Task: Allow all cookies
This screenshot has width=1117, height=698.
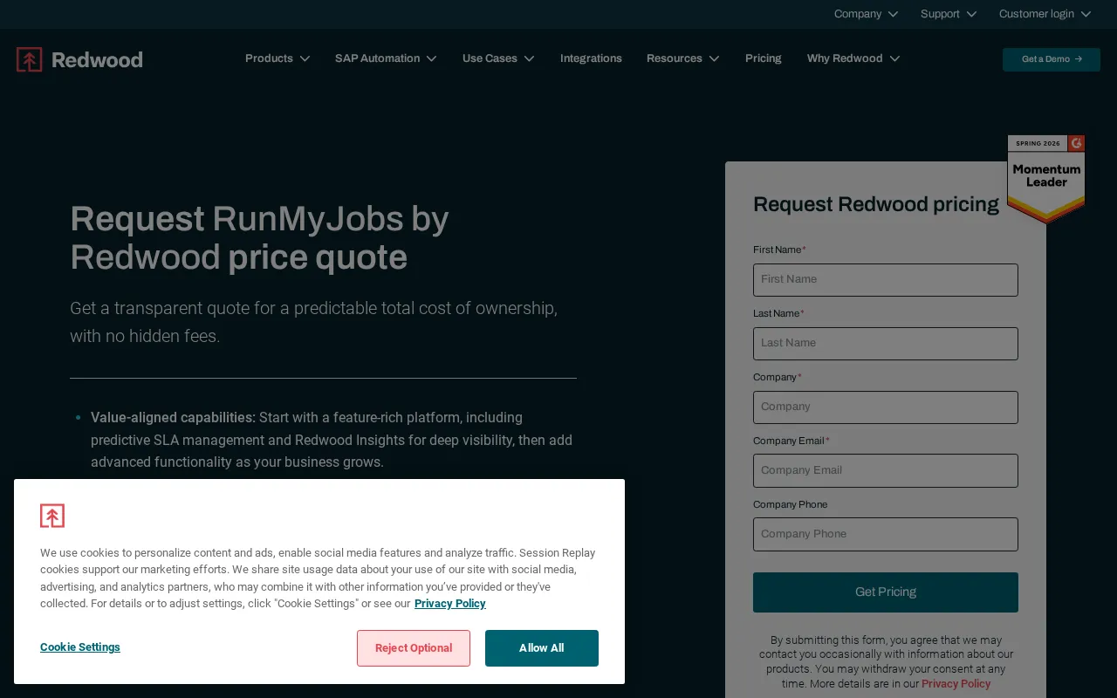Action: click(x=542, y=648)
